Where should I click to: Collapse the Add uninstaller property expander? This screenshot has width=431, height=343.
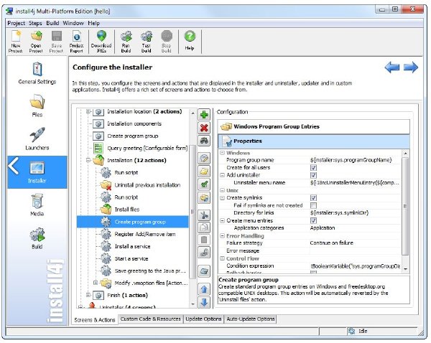tap(222, 175)
